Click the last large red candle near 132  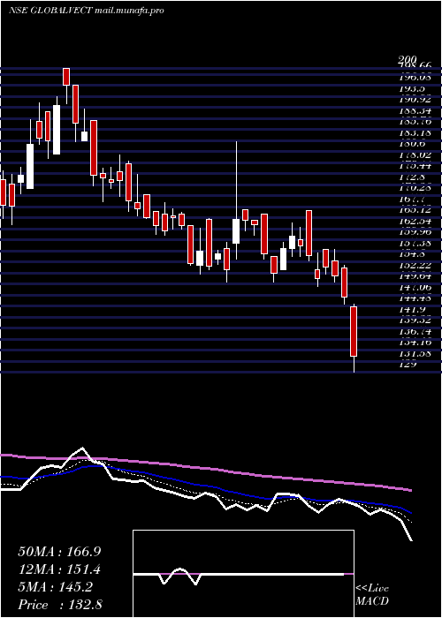(354, 331)
